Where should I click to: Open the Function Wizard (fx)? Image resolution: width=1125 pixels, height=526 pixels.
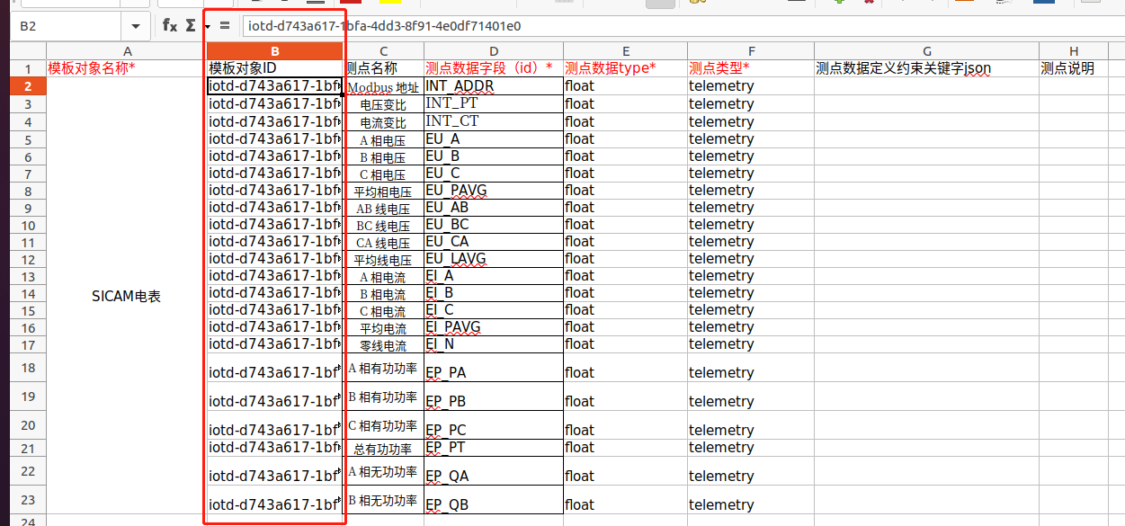pos(169,26)
